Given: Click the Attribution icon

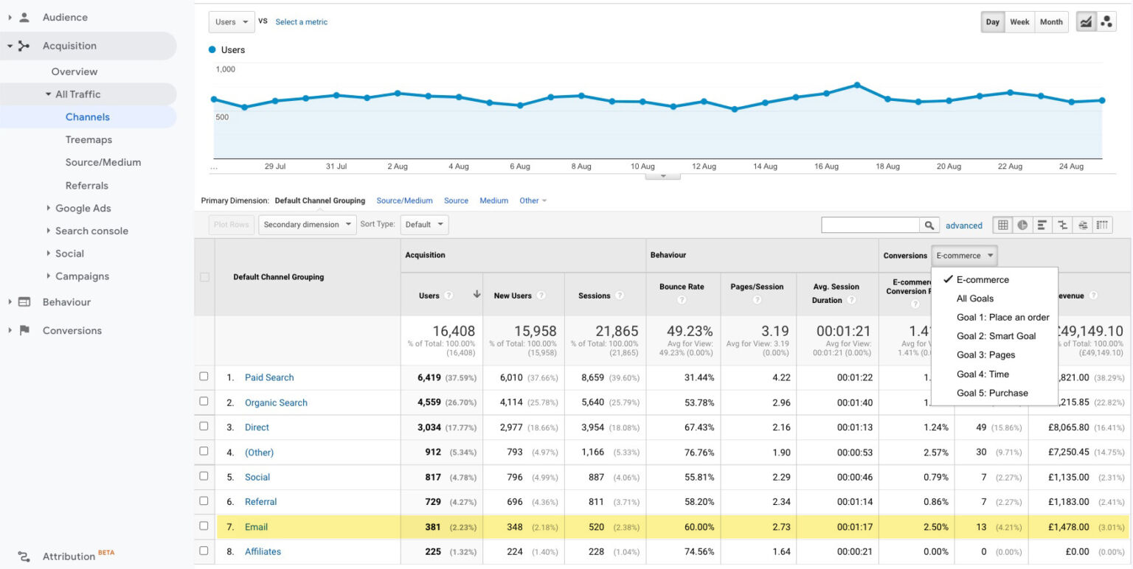Looking at the screenshot, I should 24,556.
